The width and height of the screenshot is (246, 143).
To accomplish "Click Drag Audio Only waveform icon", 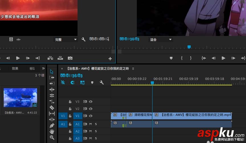I will point(19,39).
